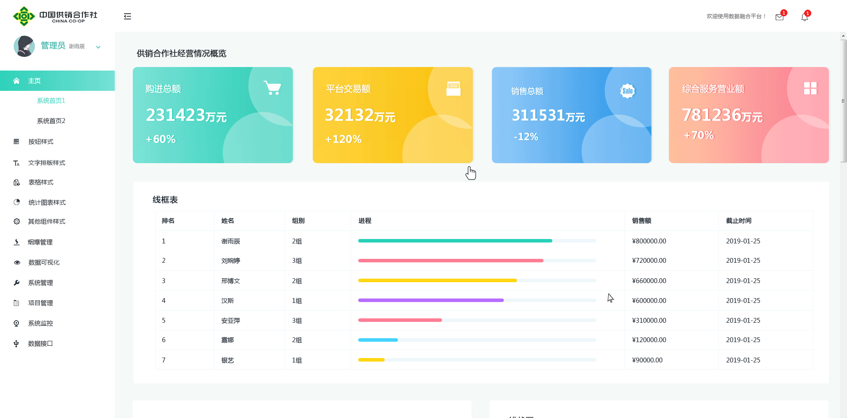The image size is (847, 418).
Task: Click the blue progress bar for 露娜
Action: 378,340
